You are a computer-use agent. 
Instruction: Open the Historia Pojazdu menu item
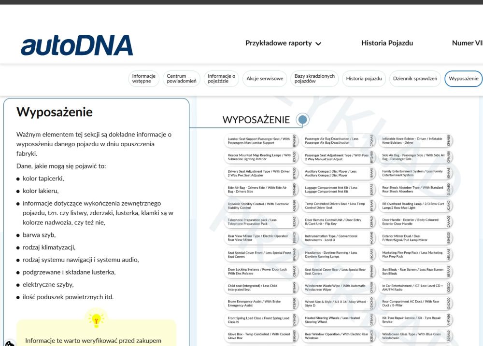[387, 43]
